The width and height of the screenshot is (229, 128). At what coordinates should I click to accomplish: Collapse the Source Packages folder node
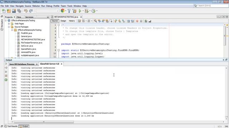9,27
